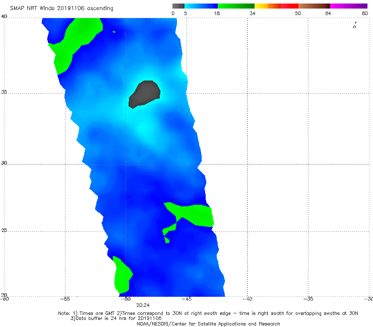Click the longitude label '-40'

(x=247, y=299)
